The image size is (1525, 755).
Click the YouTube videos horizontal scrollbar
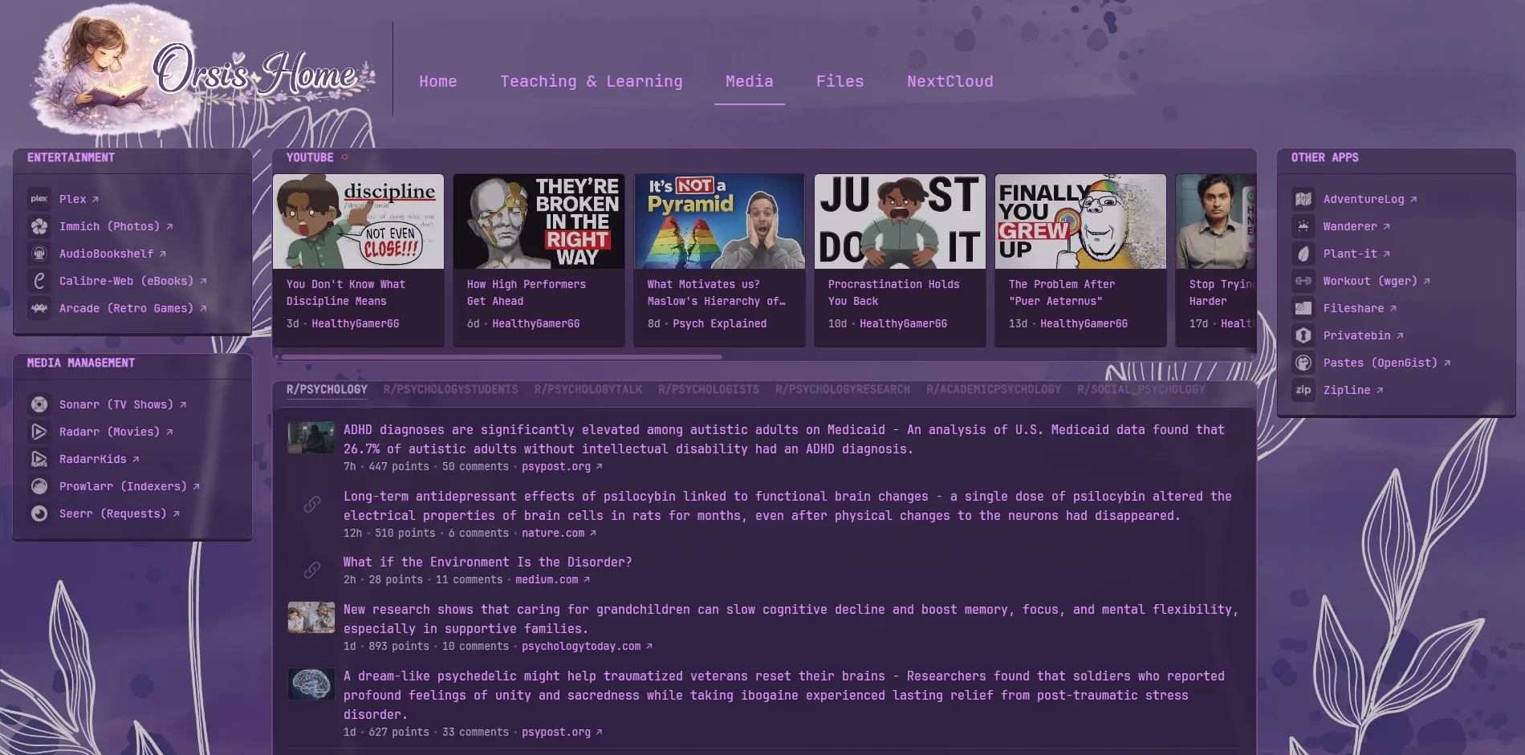502,357
